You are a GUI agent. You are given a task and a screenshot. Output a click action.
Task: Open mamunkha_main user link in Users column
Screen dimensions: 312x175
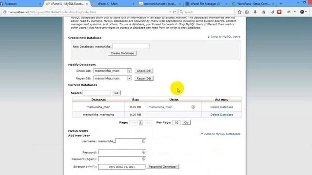click(160, 107)
